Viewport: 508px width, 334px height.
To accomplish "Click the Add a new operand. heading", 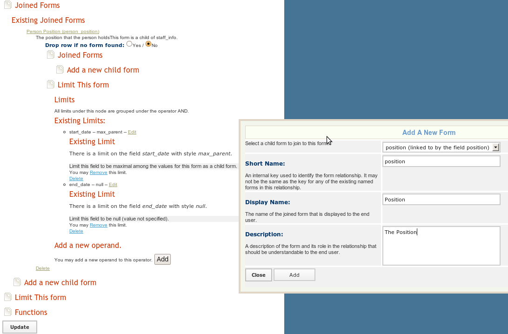I will [x=88, y=246].
